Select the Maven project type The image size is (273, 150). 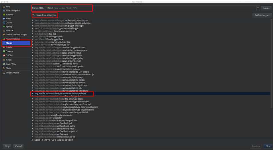pyautogui.click(x=16, y=43)
